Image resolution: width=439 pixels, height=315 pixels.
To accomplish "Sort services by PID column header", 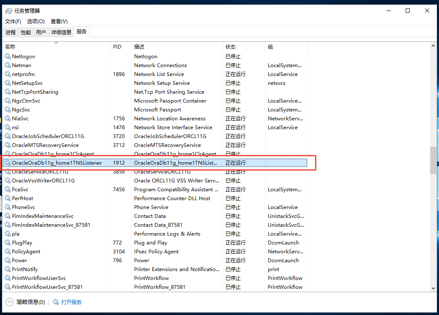I will point(121,47).
